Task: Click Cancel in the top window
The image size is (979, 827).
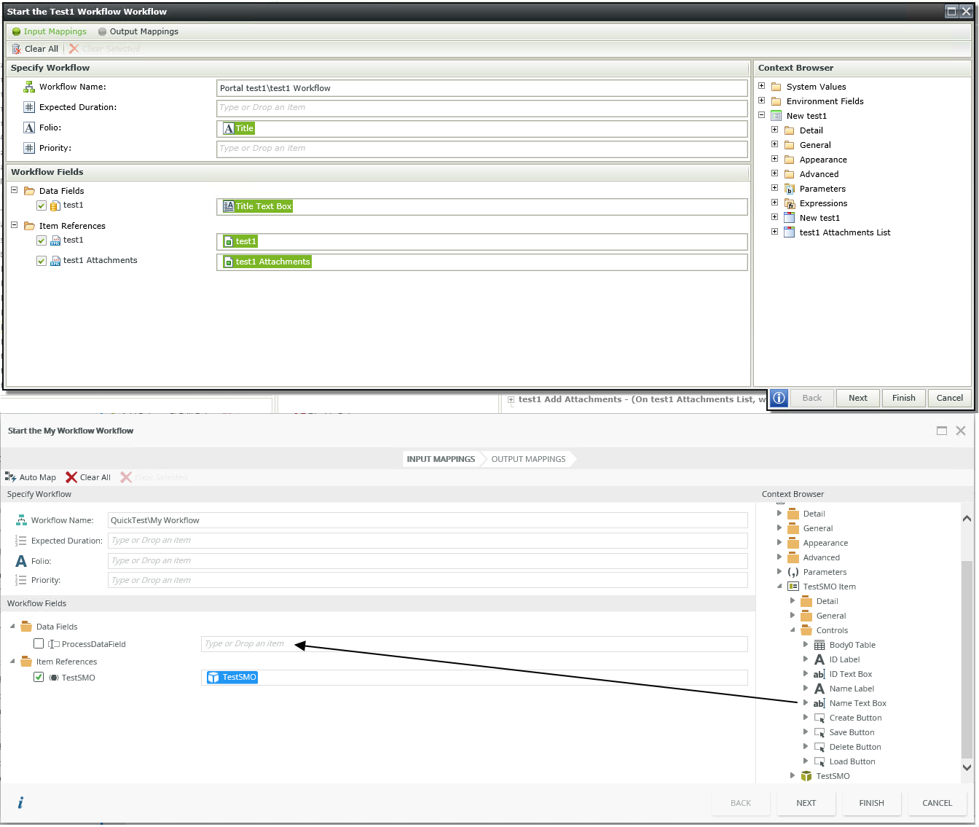Action: 950,398
